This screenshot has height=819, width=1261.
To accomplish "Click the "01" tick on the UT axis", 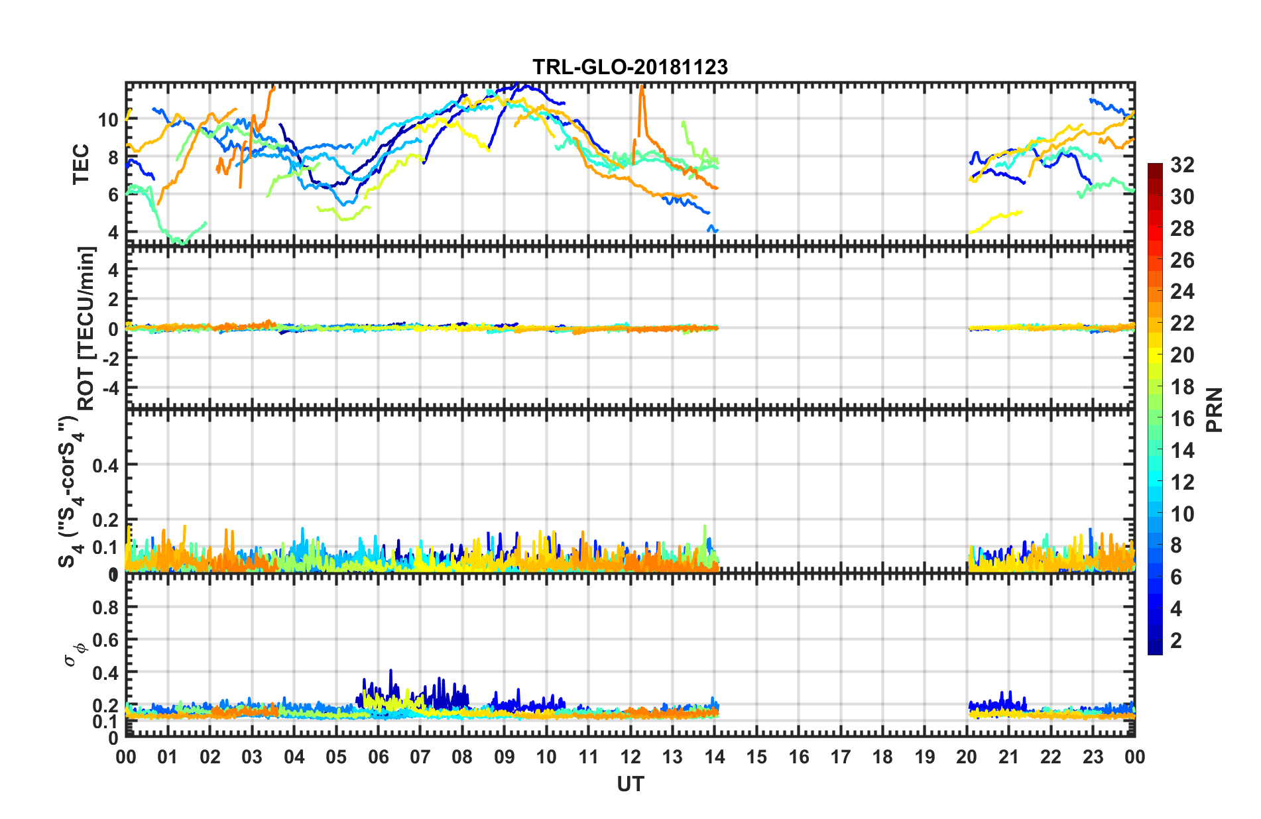I will click(168, 757).
